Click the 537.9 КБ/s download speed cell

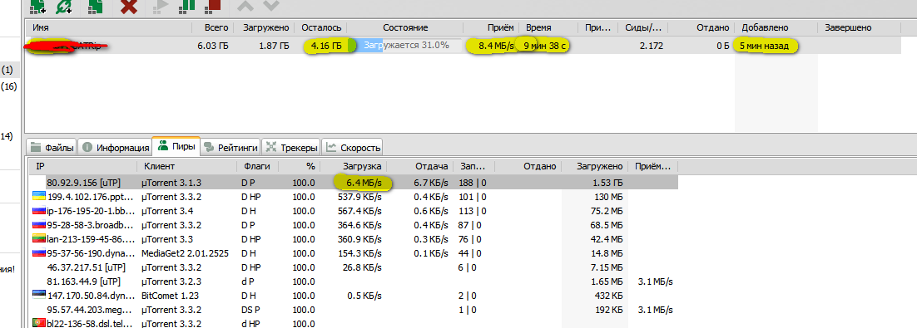359,197
